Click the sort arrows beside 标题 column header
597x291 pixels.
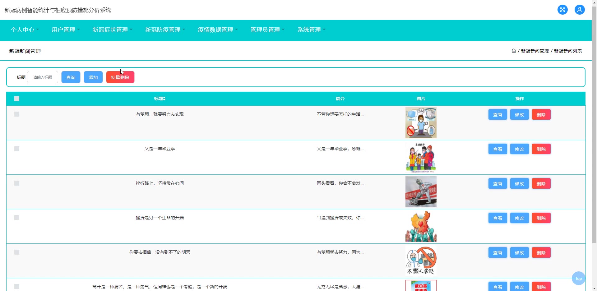[x=164, y=99]
